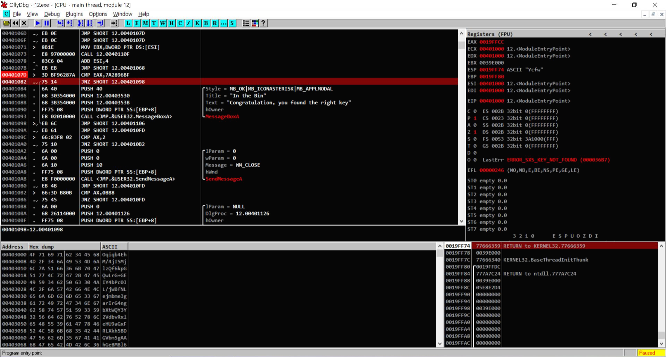
Task: Toggle the P (parity) flag value
Action: tap(475, 118)
